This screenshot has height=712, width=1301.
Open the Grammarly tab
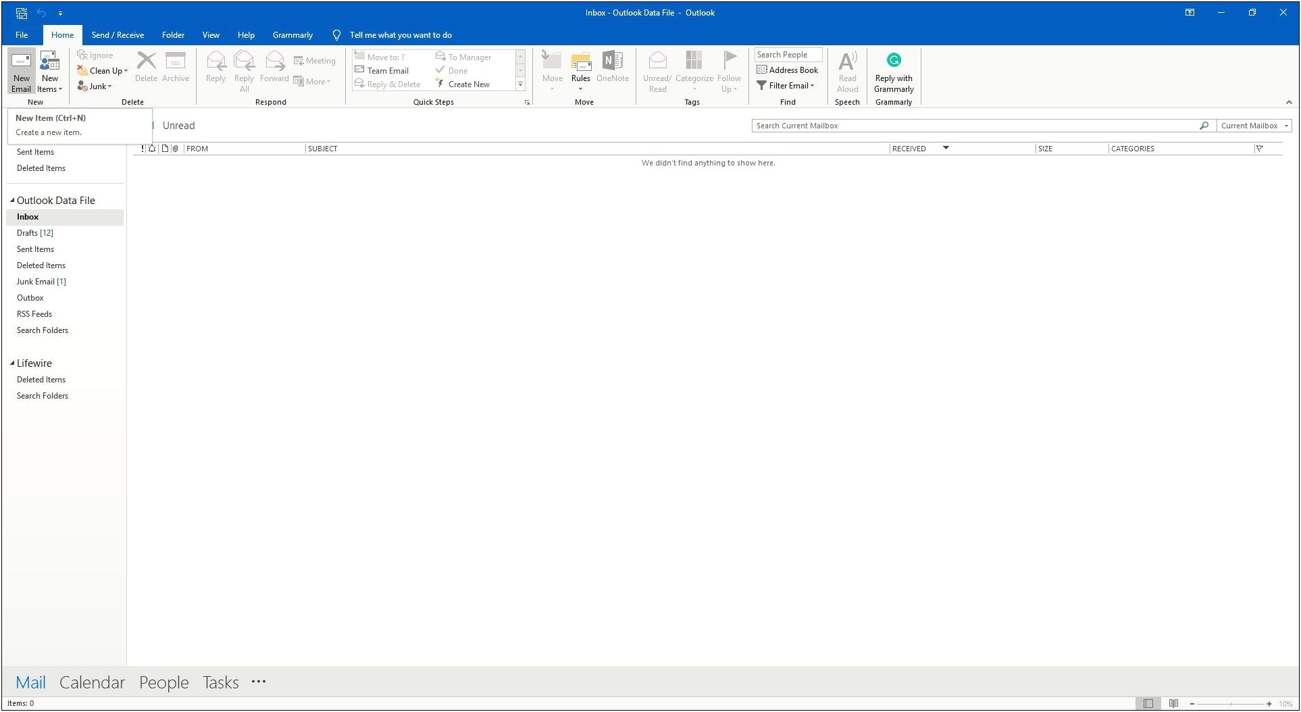(x=292, y=35)
